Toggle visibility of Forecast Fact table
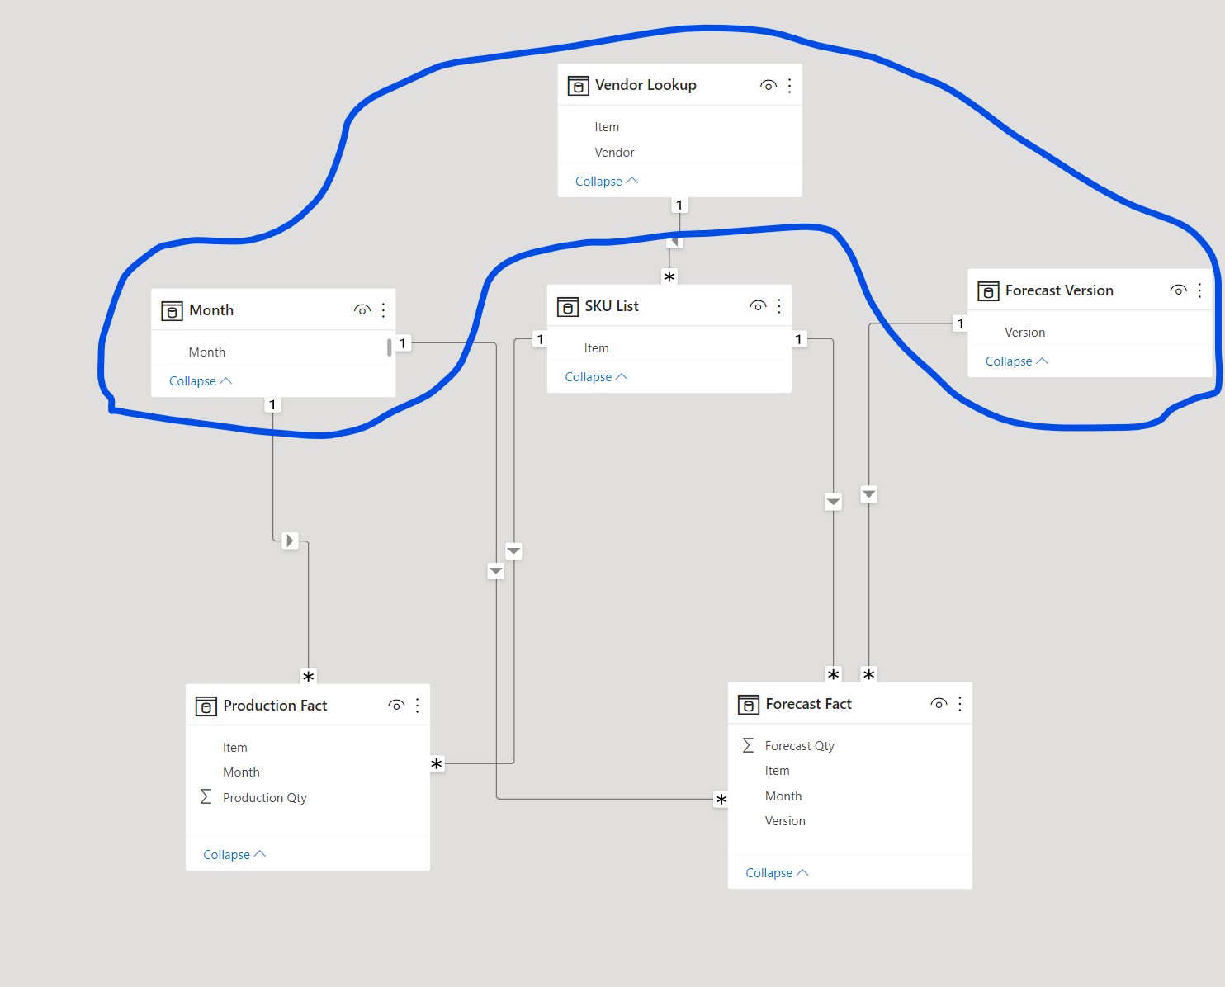Image resolution: width=1225 pixels, height=987 pixels. (x=939, y=704)
